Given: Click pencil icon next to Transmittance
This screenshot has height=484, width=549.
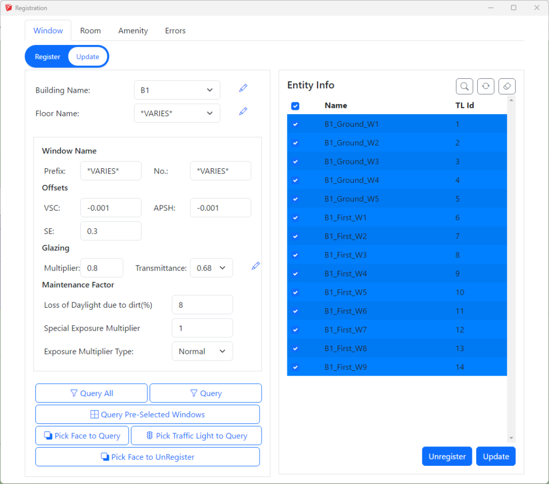Looking at the screenshot, I should pos(256,266).
